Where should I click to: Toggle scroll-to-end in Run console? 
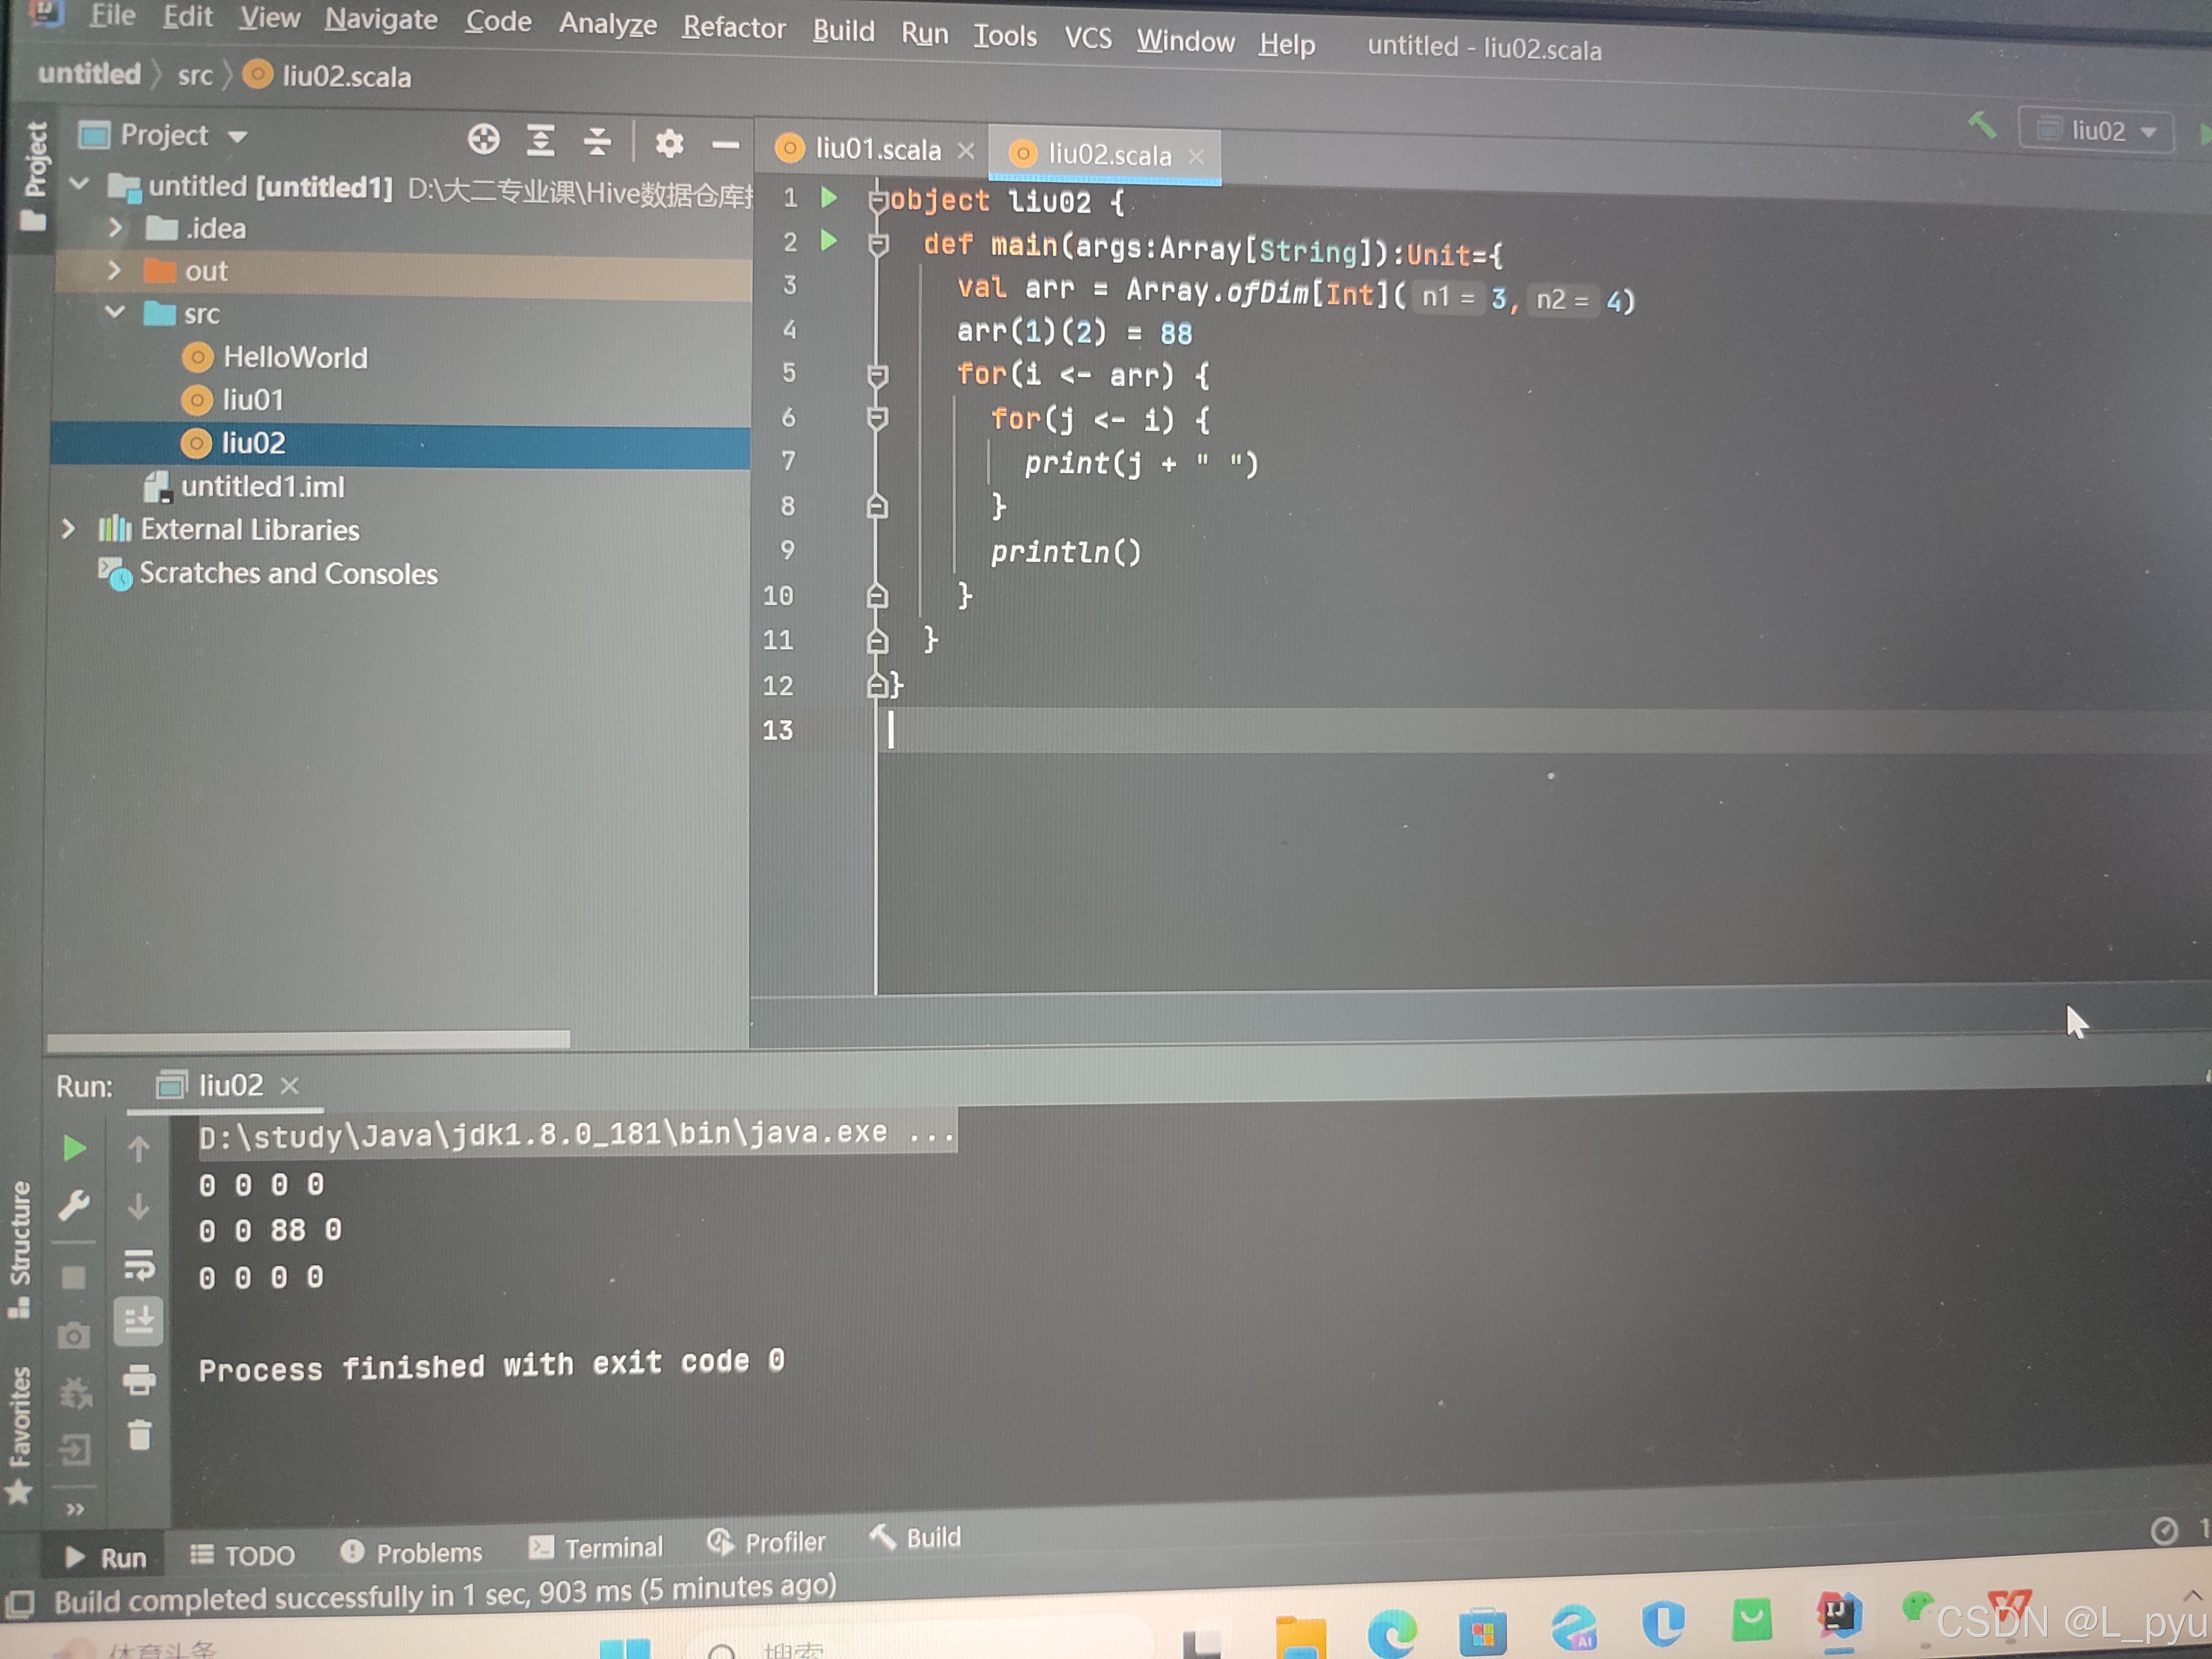coord(139,1322)
